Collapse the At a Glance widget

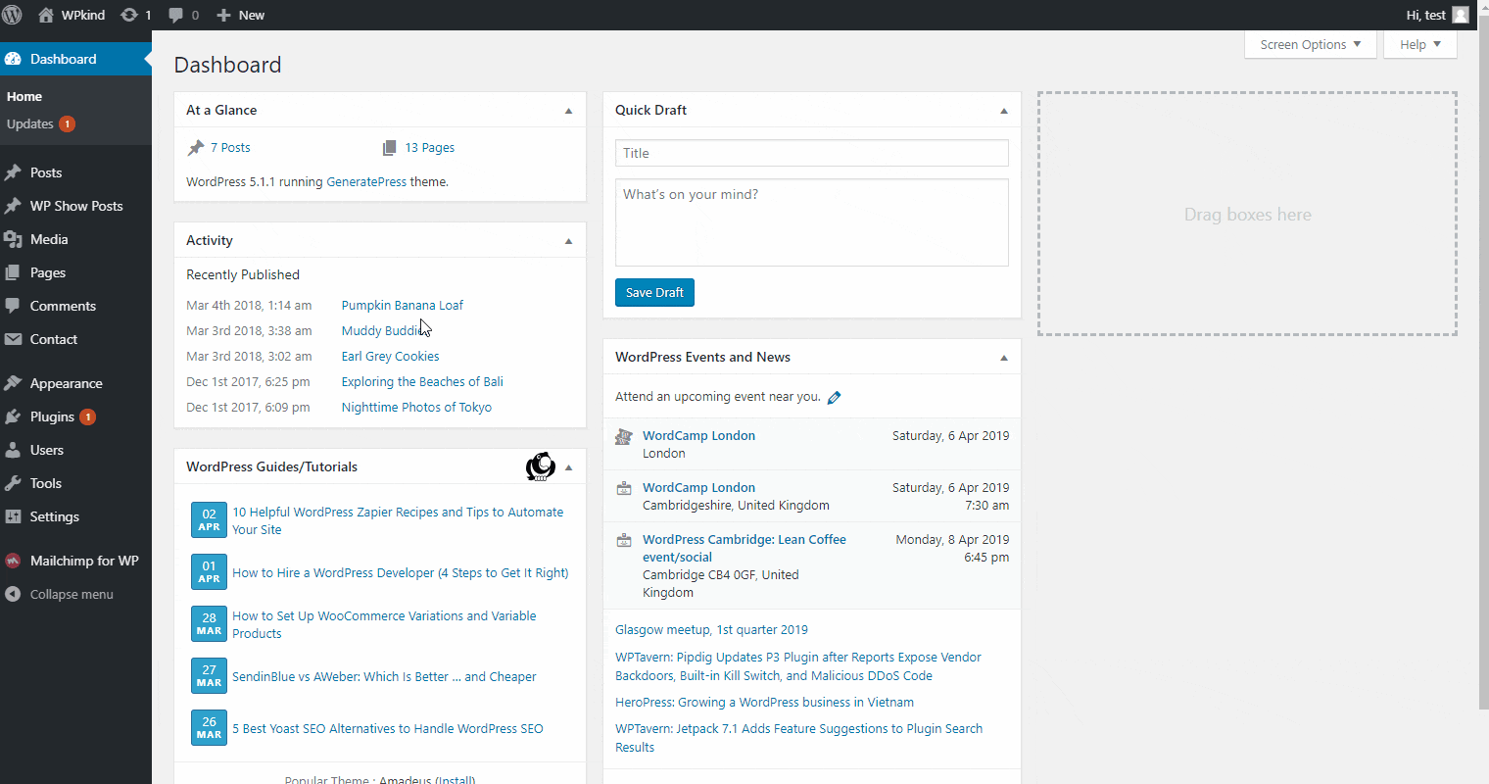tap(568, 111)
